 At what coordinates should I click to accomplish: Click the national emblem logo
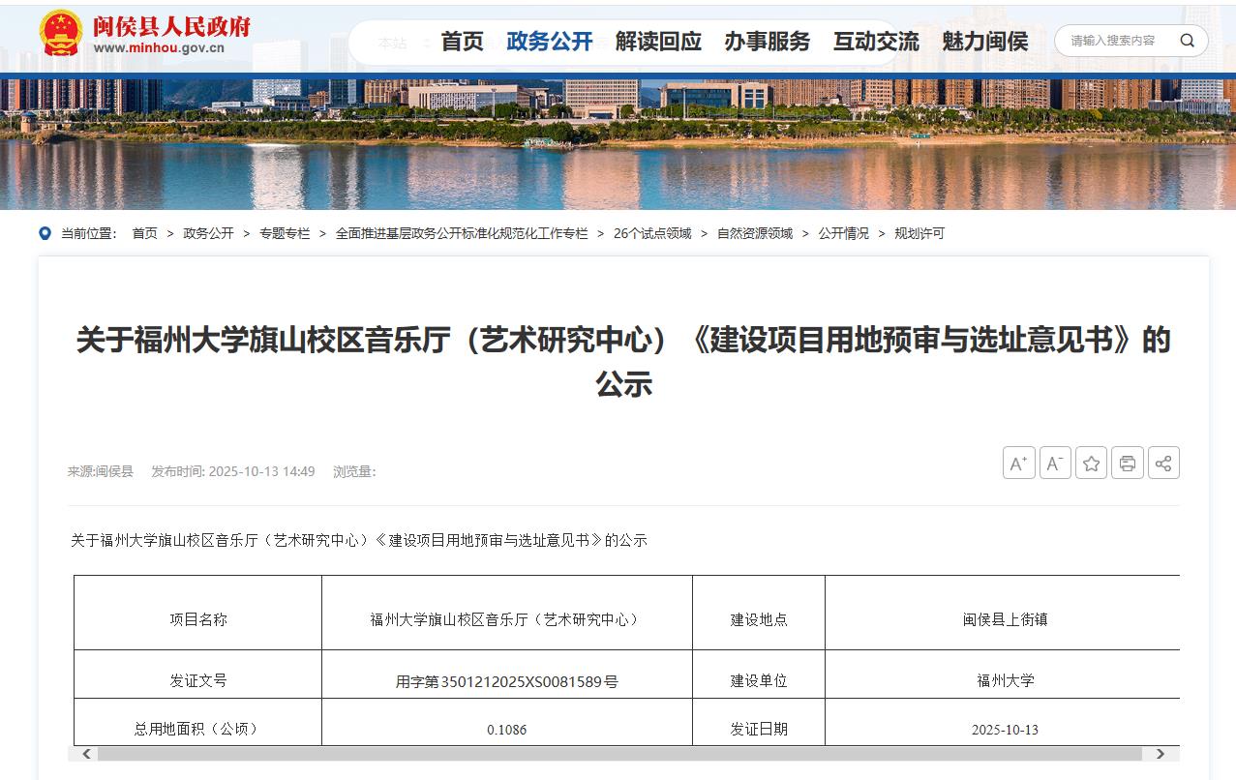pos(61,34)
